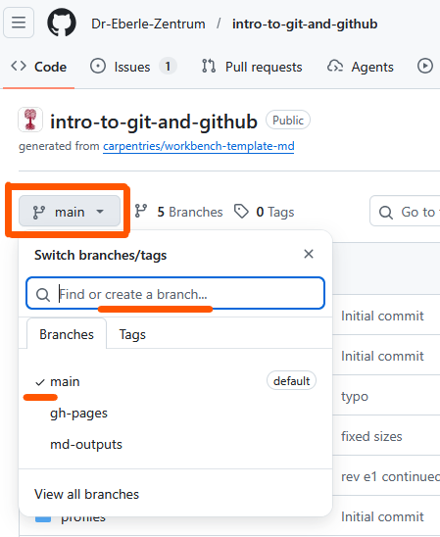Open the Issues tab

[x=133, y=67]
